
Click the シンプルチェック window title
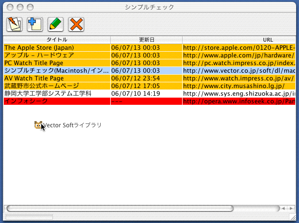coord(149,7)
